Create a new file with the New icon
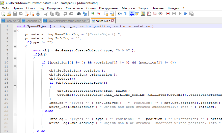 pyautogui.click(x=3, y=14)
